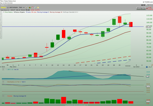153x106 pixels.
Task: Toggle the A arithmetic scale option
Action: pos(147,67)
